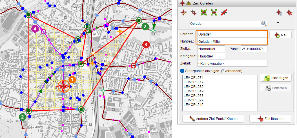Toggle Grenzpunkte anzeigen checkbox
297x138 pixels.
[182, 71]
